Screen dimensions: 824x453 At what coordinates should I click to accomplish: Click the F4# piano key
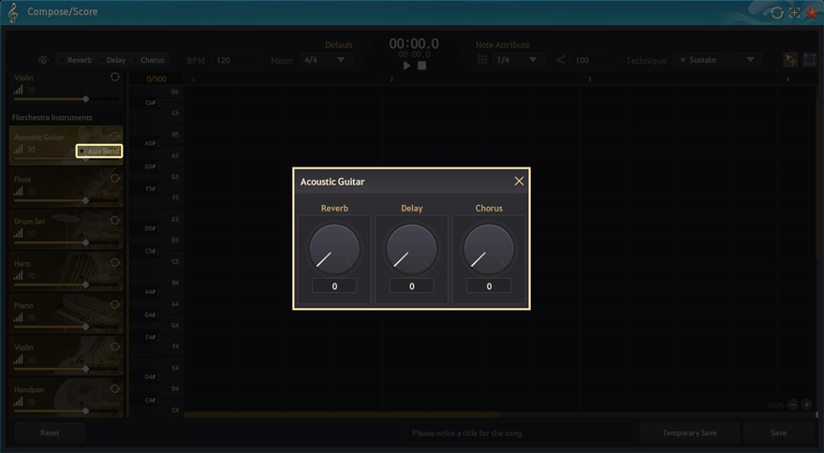click(144, 336)
